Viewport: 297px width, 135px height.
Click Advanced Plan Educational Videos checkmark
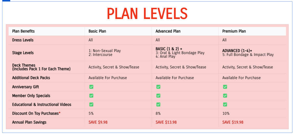click(158, 105)
